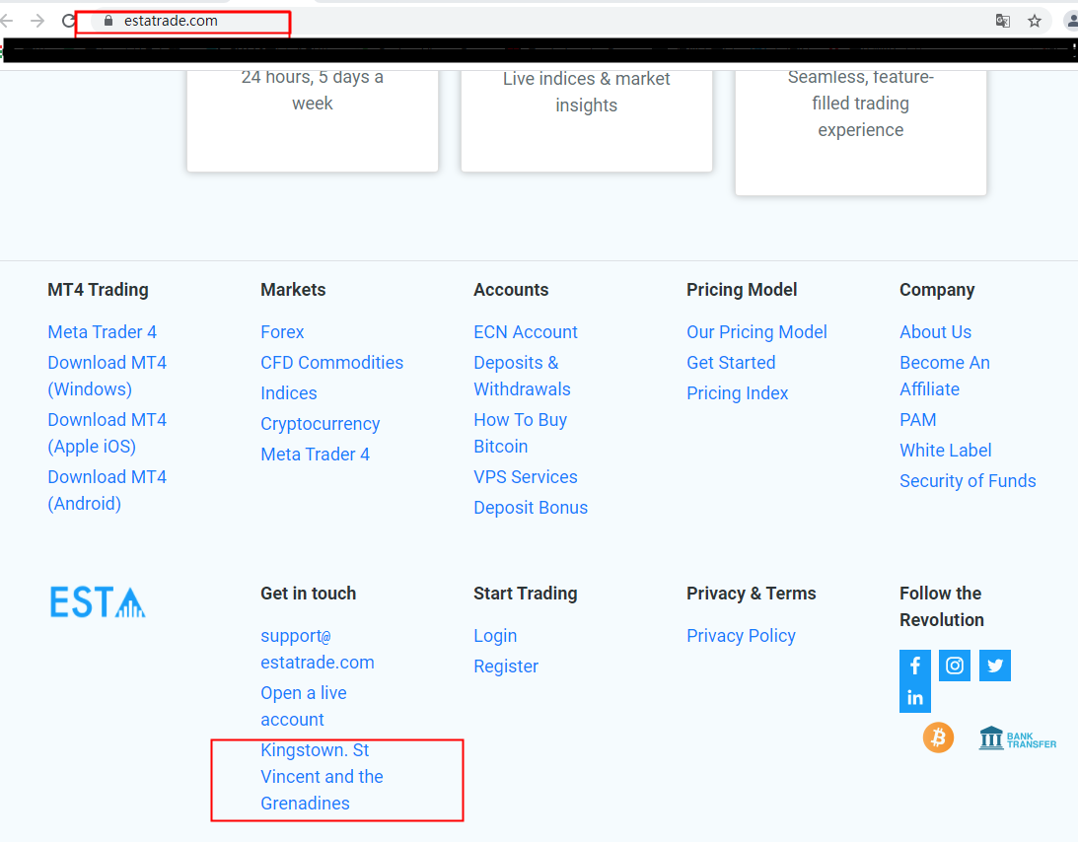
Task: Open the translate page icon
Action: pyautogui.click(x=1003, y=21)
